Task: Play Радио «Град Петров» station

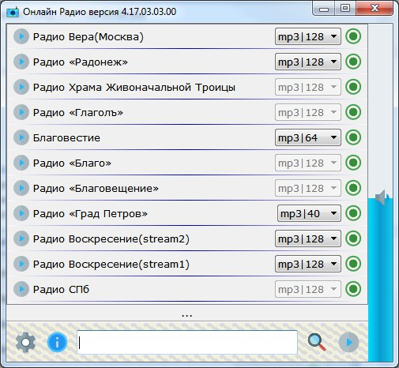Action: tap(21, 213)
